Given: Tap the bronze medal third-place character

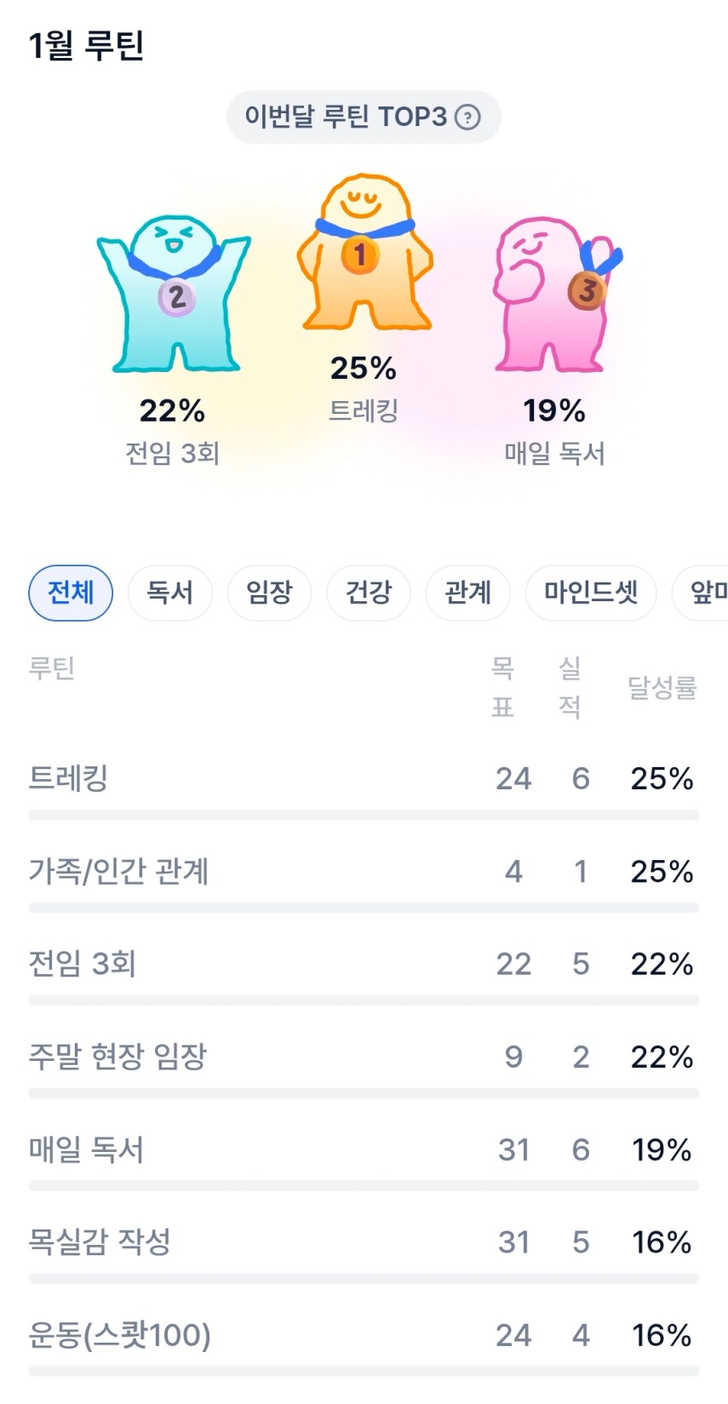Looking at the screenshot, I should (555, 294).
